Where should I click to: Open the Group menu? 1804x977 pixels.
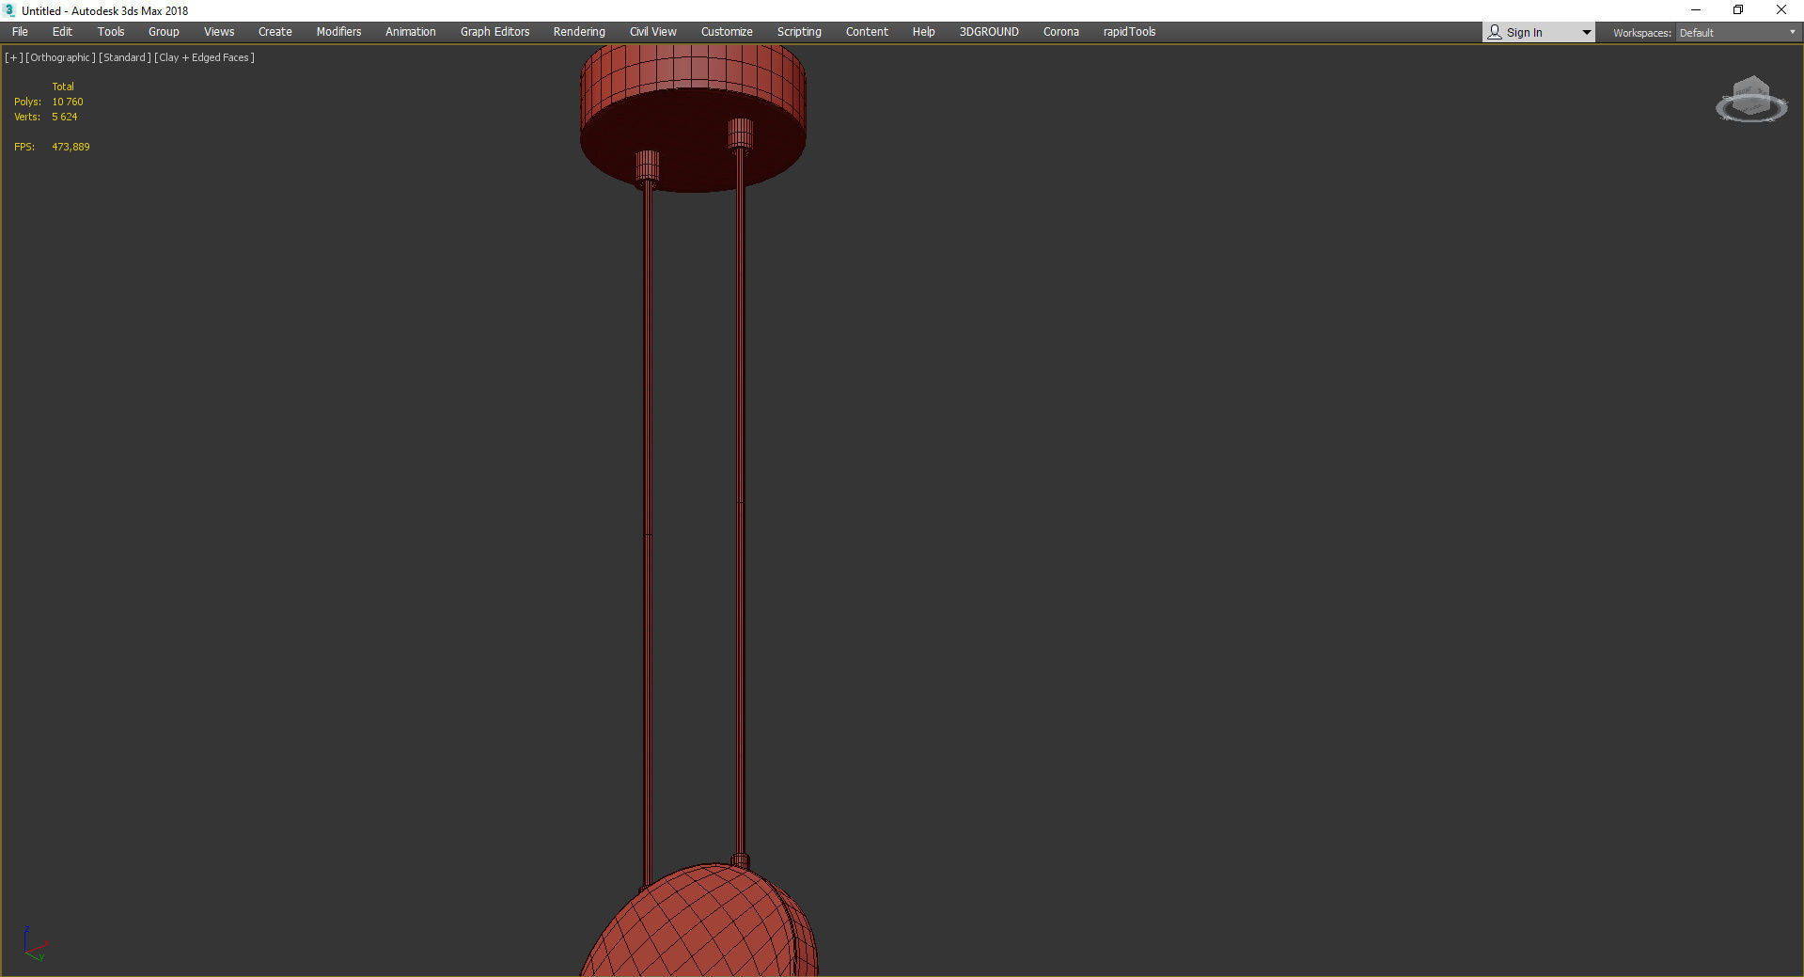click(x=164, y=32)
